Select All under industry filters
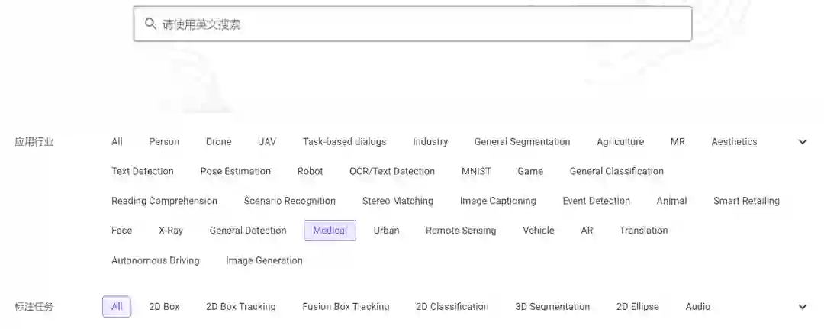824x329 pixels. click(117, 142)
